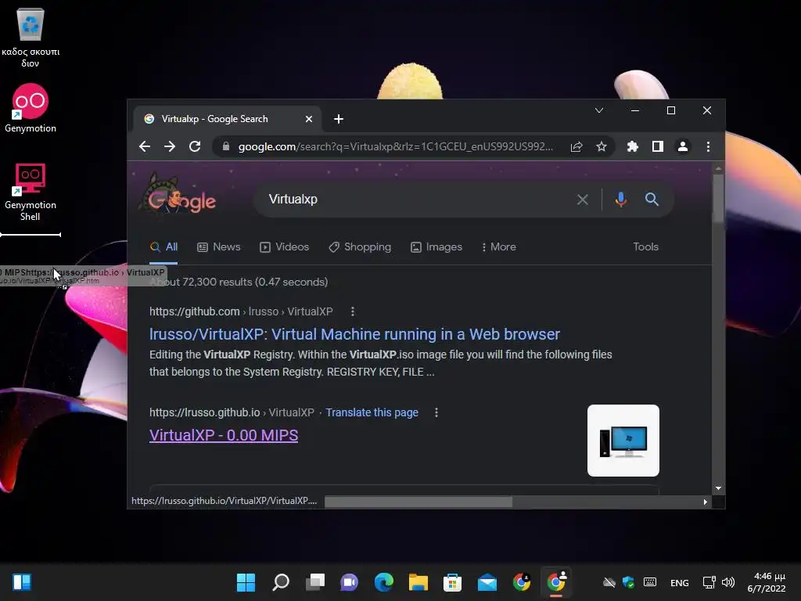The height and width of the screenshot is (601, 801).
Task: Select the All results tab
Action: 164,247
